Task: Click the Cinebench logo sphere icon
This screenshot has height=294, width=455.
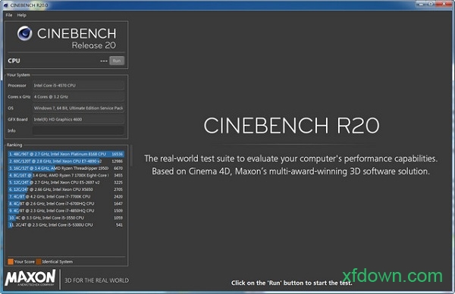Action: (x=25, y=33)
